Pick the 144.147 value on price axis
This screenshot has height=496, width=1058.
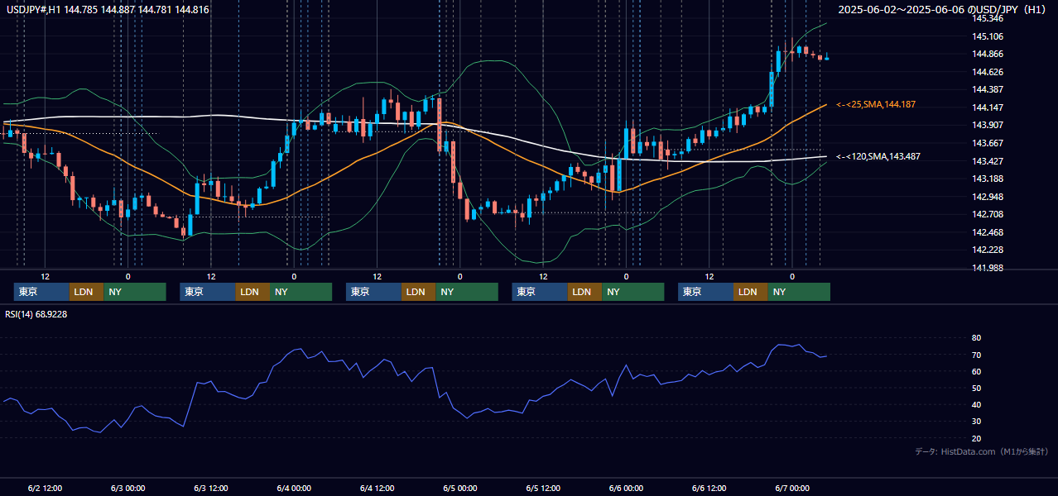pyautogui.click(x=988, y=107)
